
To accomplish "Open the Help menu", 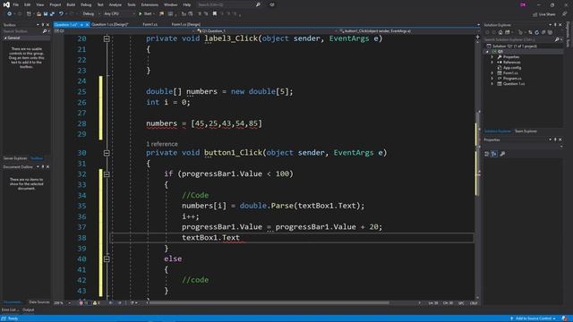I will coord(187,4).
